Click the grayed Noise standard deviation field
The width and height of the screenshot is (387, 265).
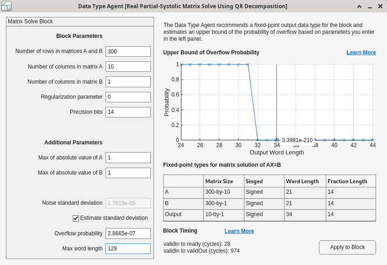[128, 202]
